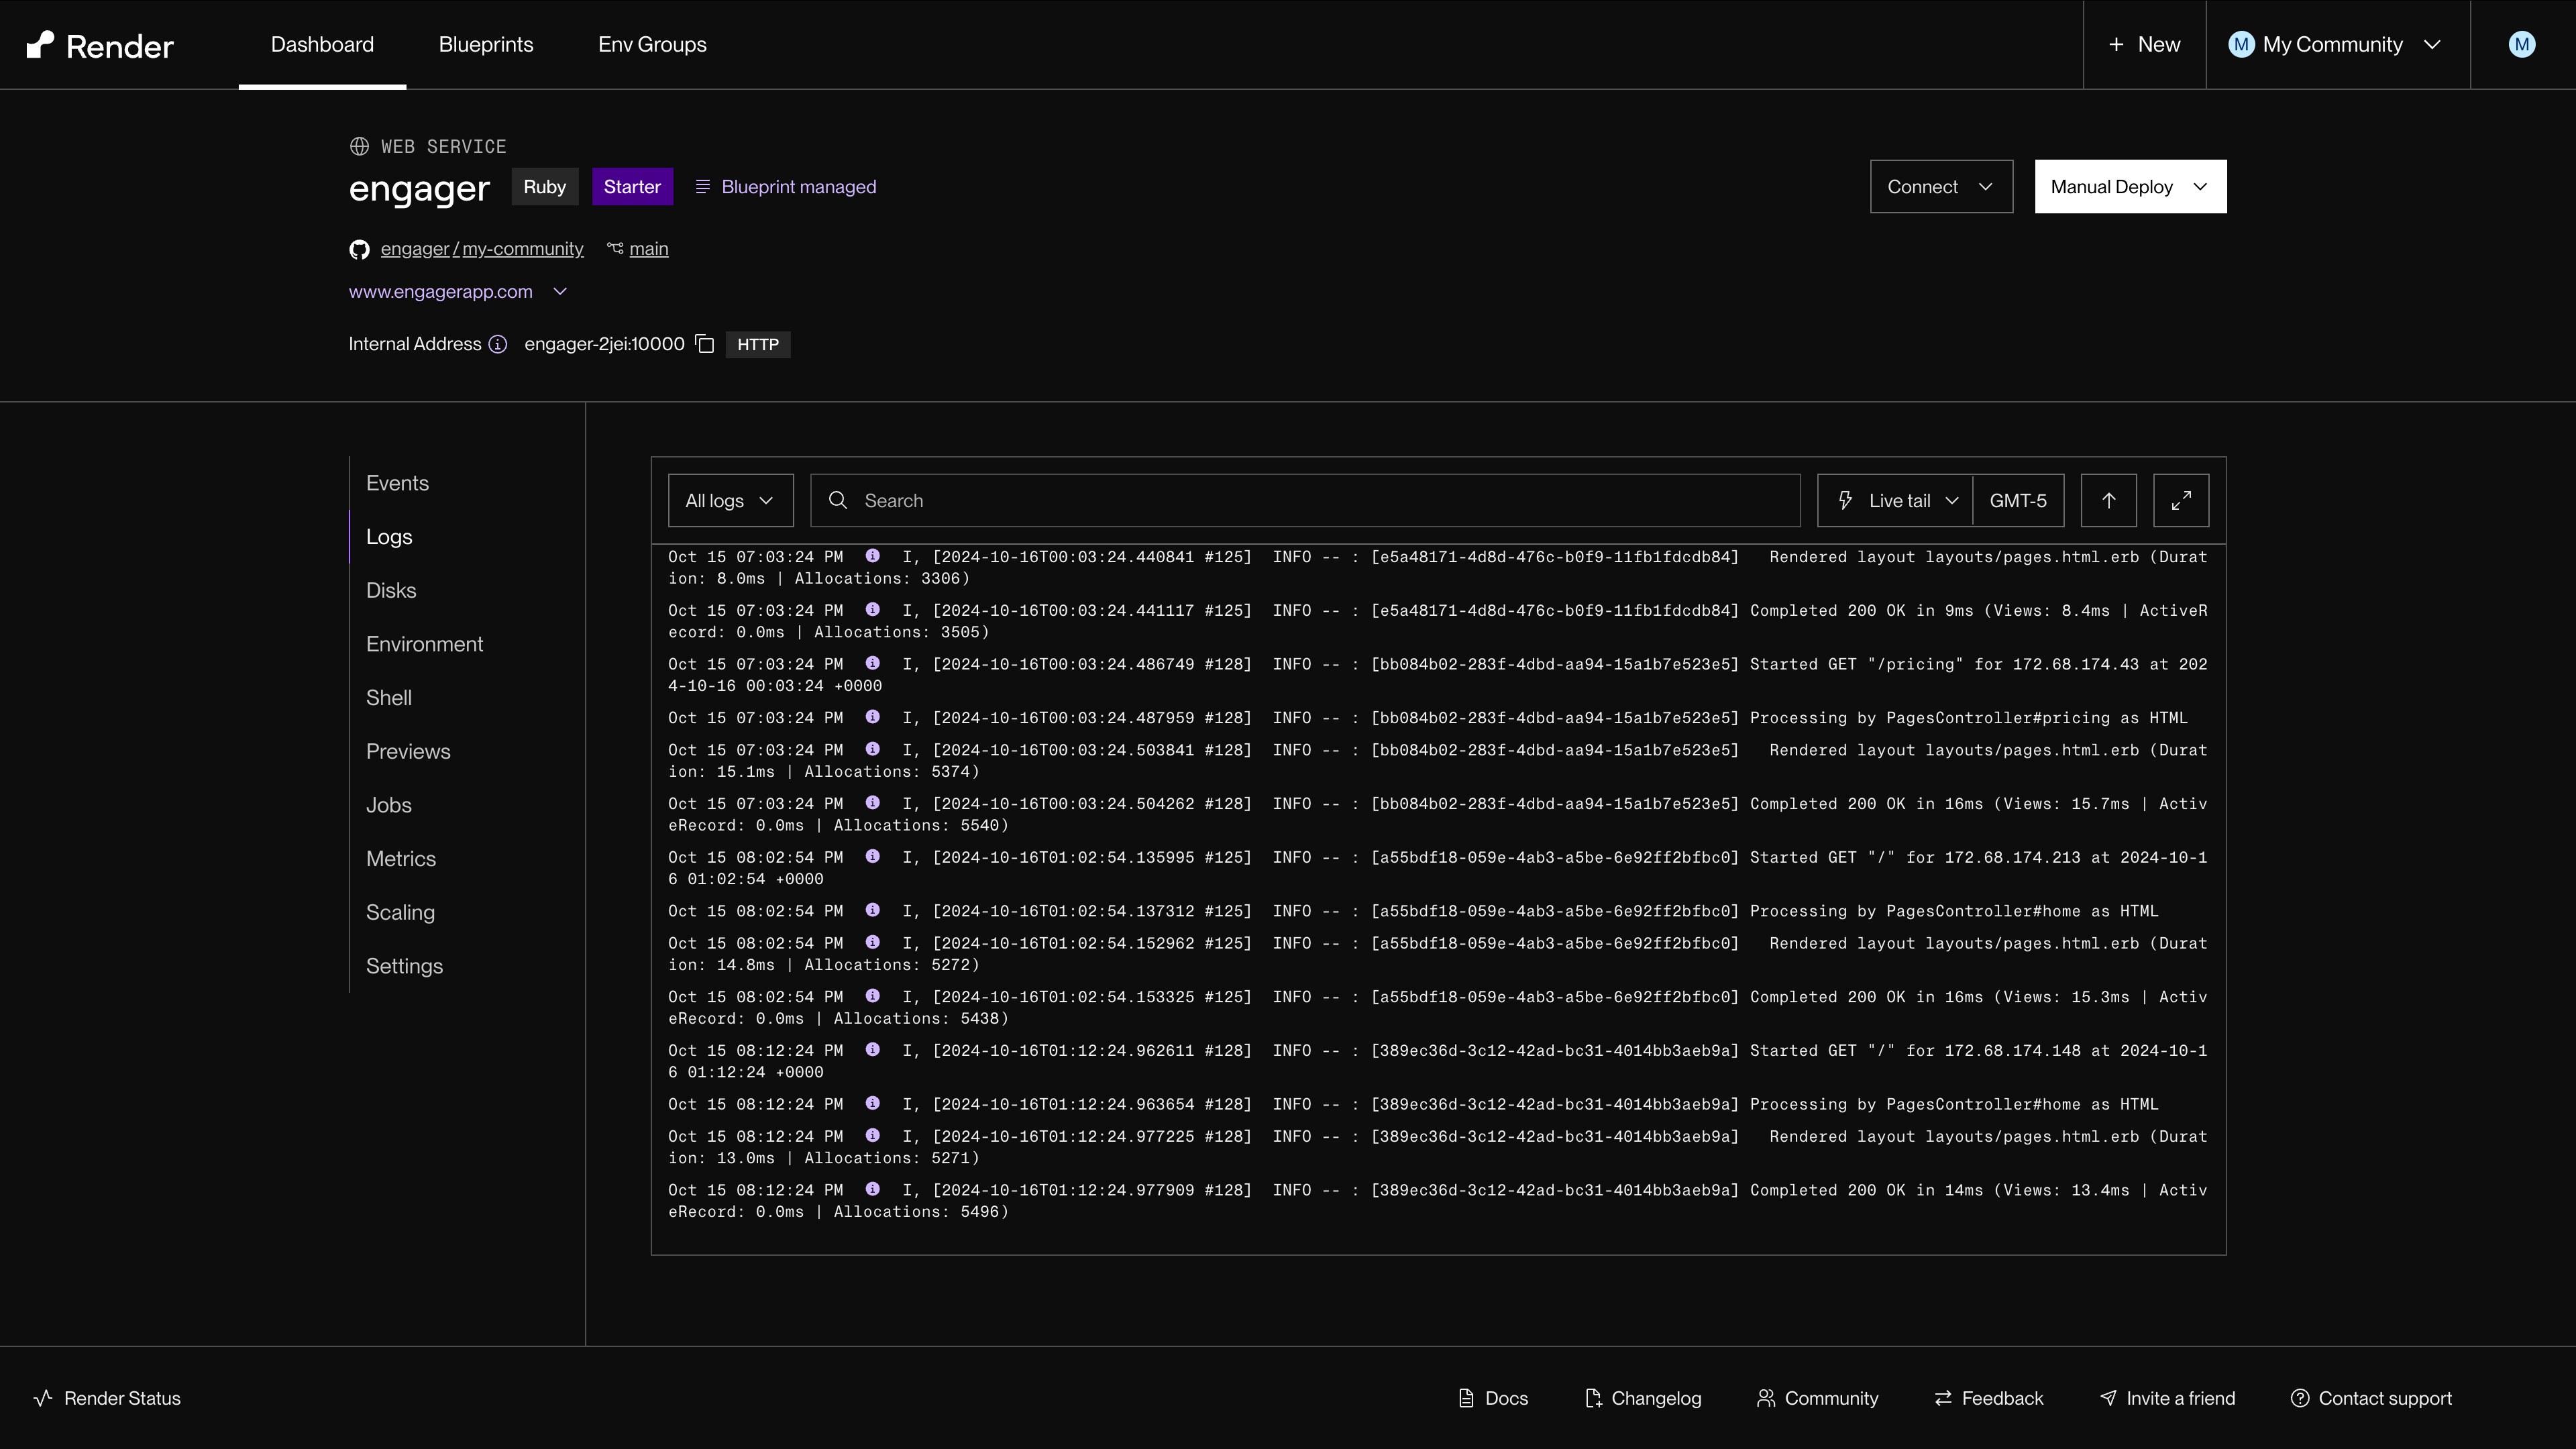This screenshot has width=2576, height=1449.
Task: Open Scaling in the service sidebar
Action: pyautogui.click(x=400, y=912)
